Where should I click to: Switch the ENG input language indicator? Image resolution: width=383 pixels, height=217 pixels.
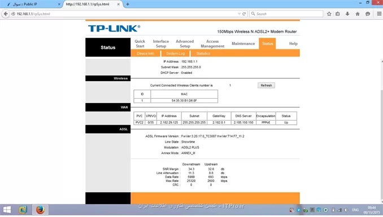(x=355, y=210)
